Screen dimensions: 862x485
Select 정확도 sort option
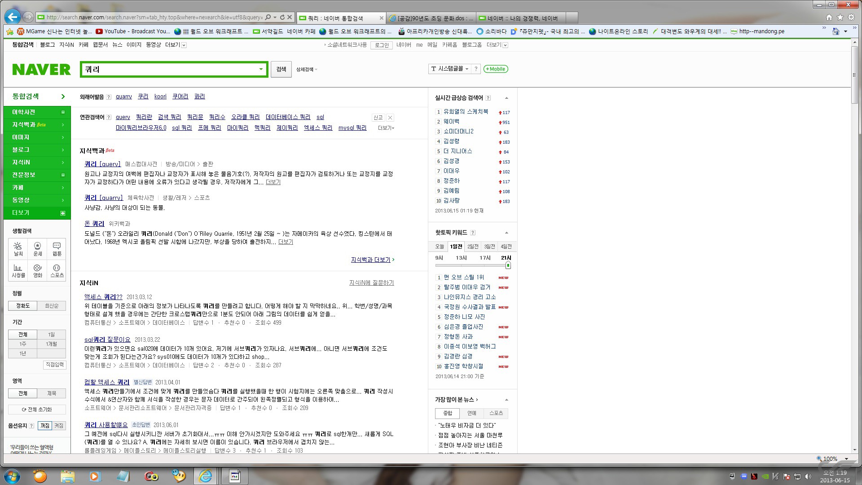pos(23,306)
